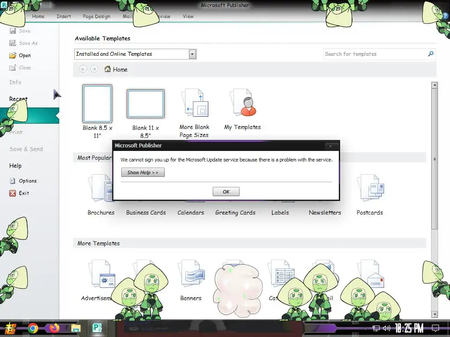
Task: Select Info in the backstage menu
Action: [15, 82]
